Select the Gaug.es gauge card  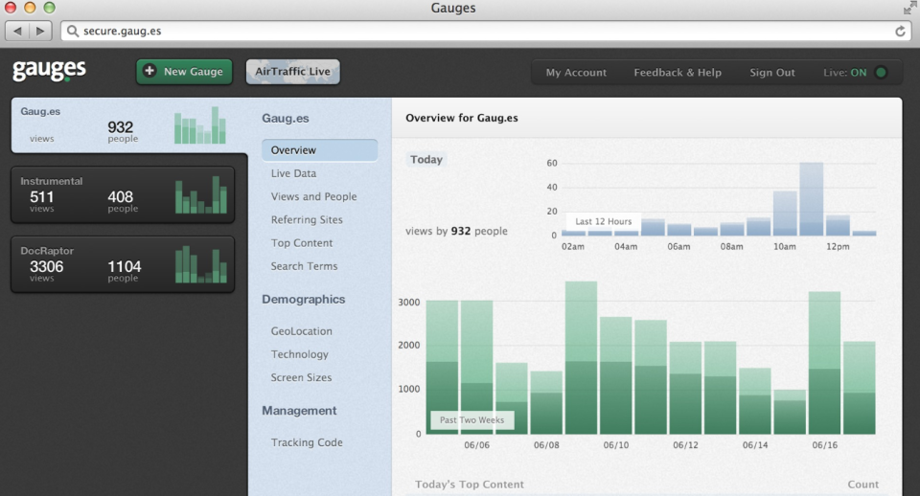129,125
